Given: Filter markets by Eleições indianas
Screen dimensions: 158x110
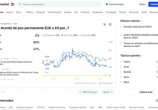Looking at the screenshot, I should pyautogui.click(x=25, y=107).
